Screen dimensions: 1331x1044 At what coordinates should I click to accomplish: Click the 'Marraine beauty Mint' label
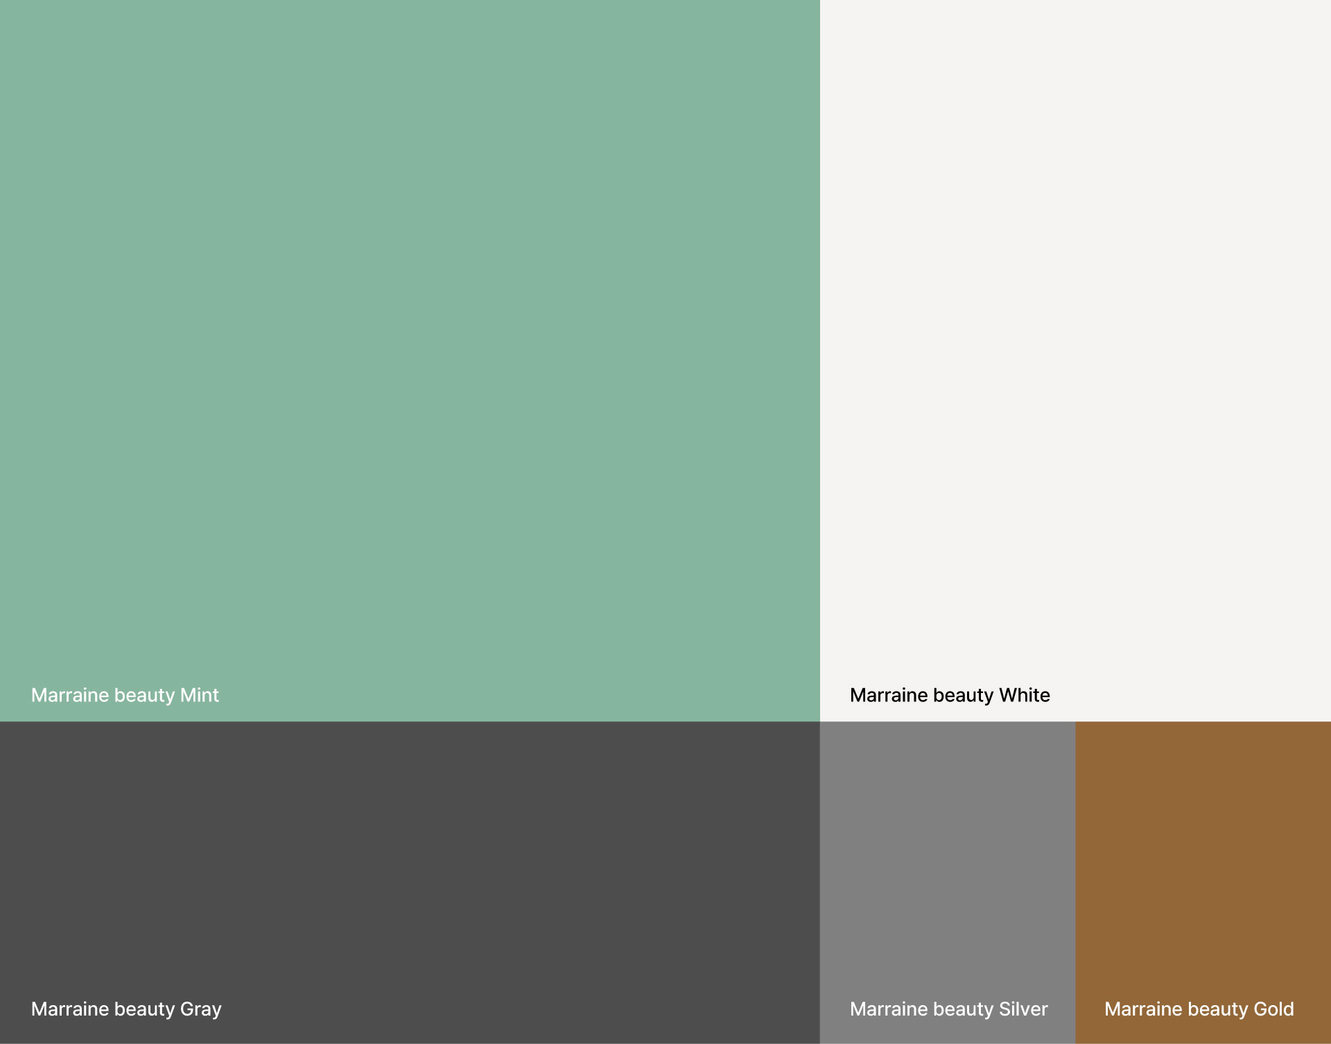click(125, 695)
